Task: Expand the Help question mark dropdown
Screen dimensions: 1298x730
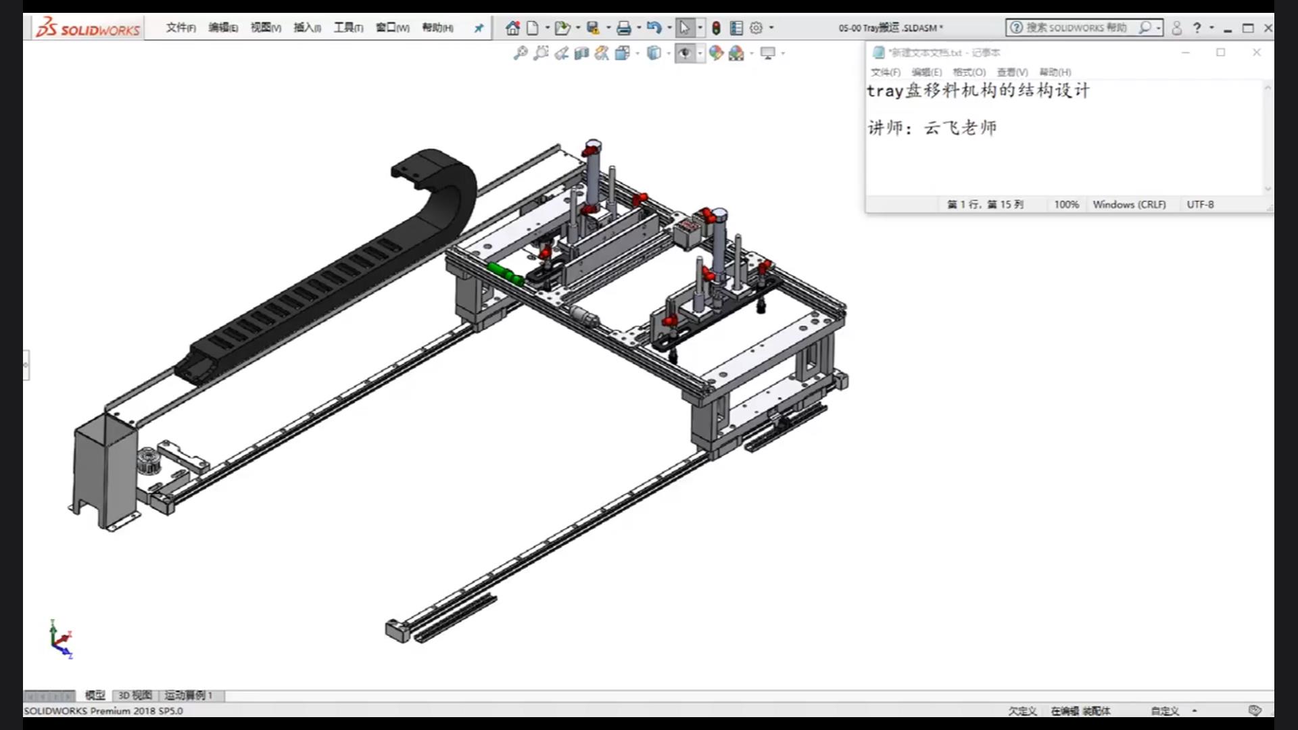Action: pyautogui.click(x=1211, y=28)
